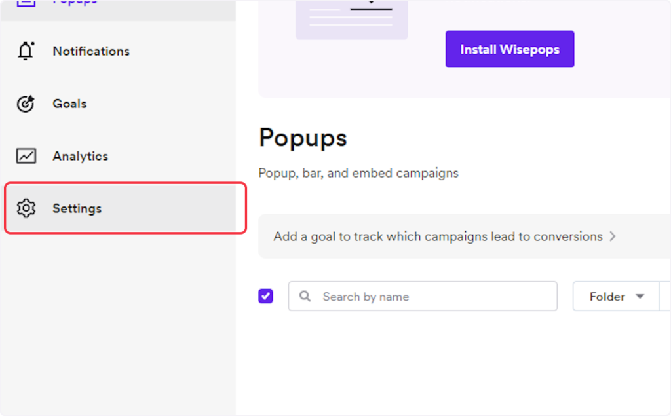The image size is (671, 416).
Task: Click the popup illustration above Install Wisepops
Action: tap(351, 18)
